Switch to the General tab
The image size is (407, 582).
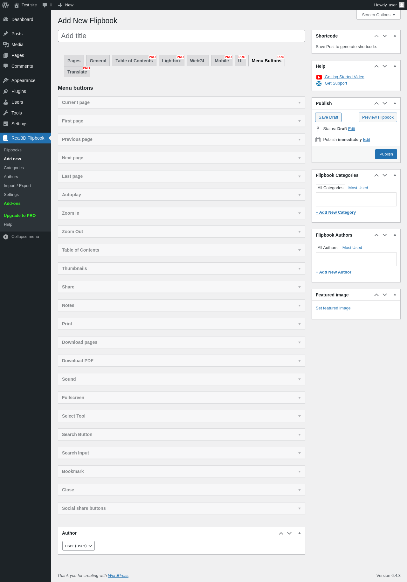click(98, 61)
